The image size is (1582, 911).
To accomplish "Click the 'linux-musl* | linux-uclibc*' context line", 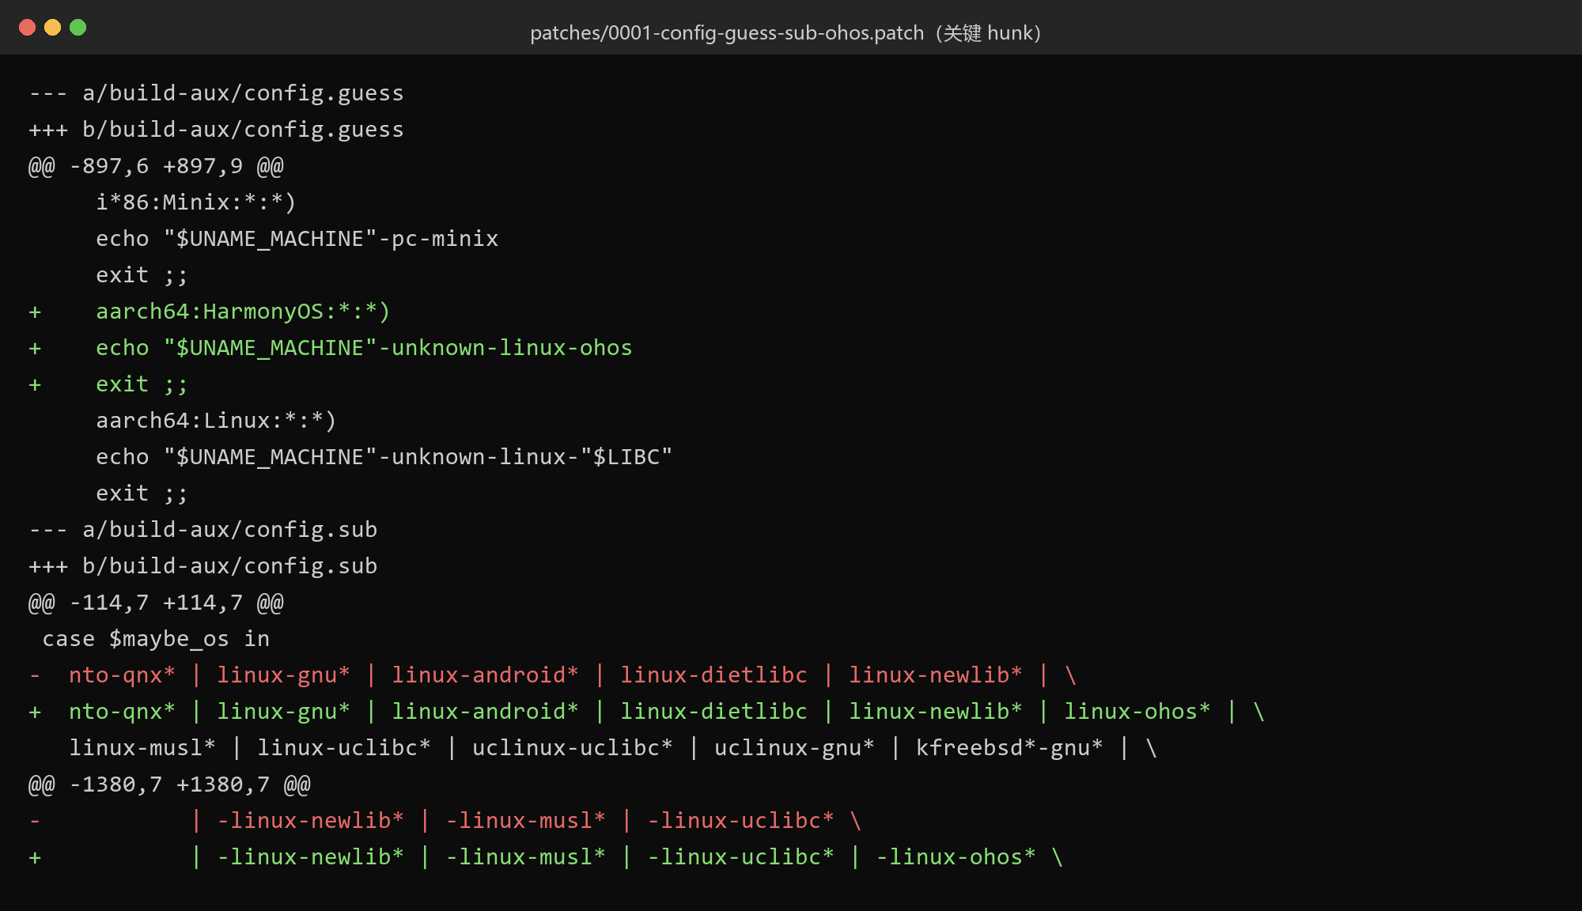I will [x=613, y=748].
